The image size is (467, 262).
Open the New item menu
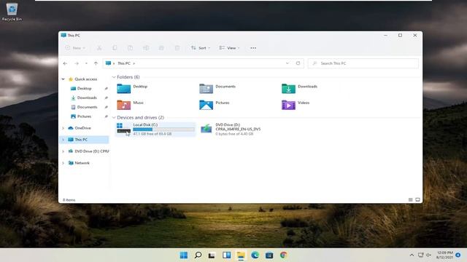point(75,48)
